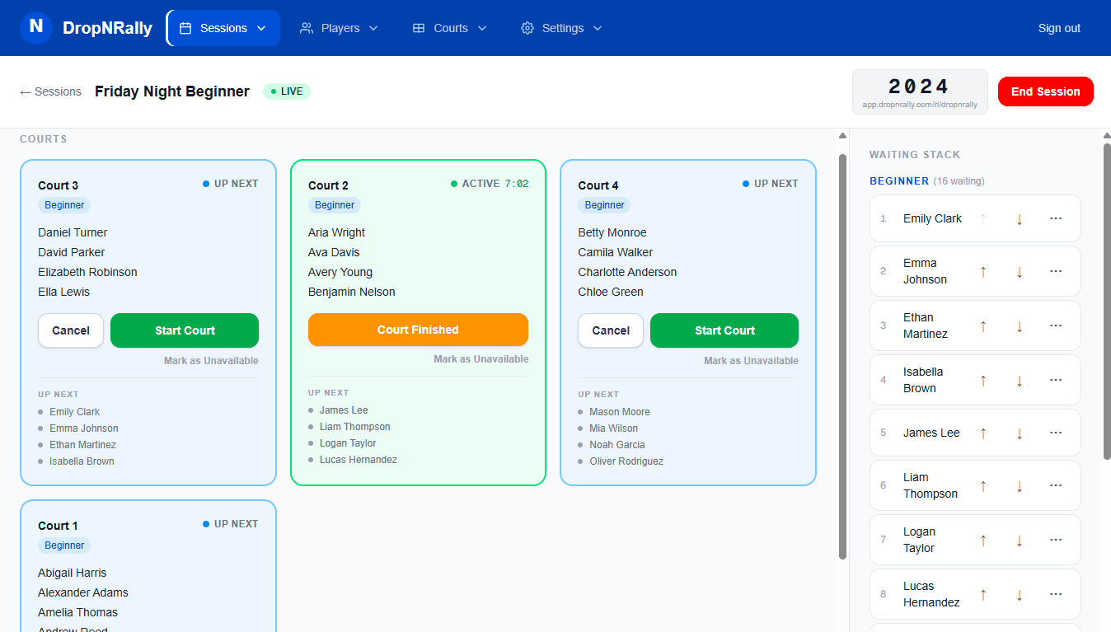Click the DropNRally logo icon
1111x632 pixels.
click(36, 28)
